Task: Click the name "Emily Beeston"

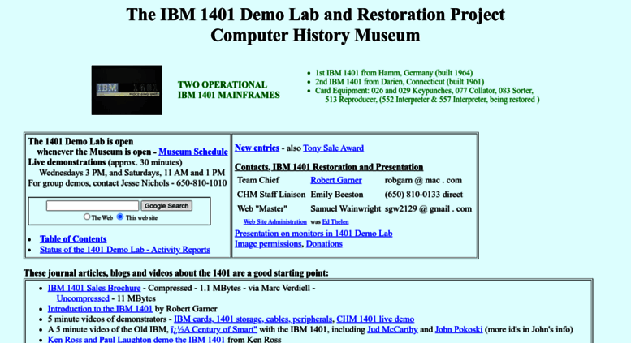Action: coord(337,195)
